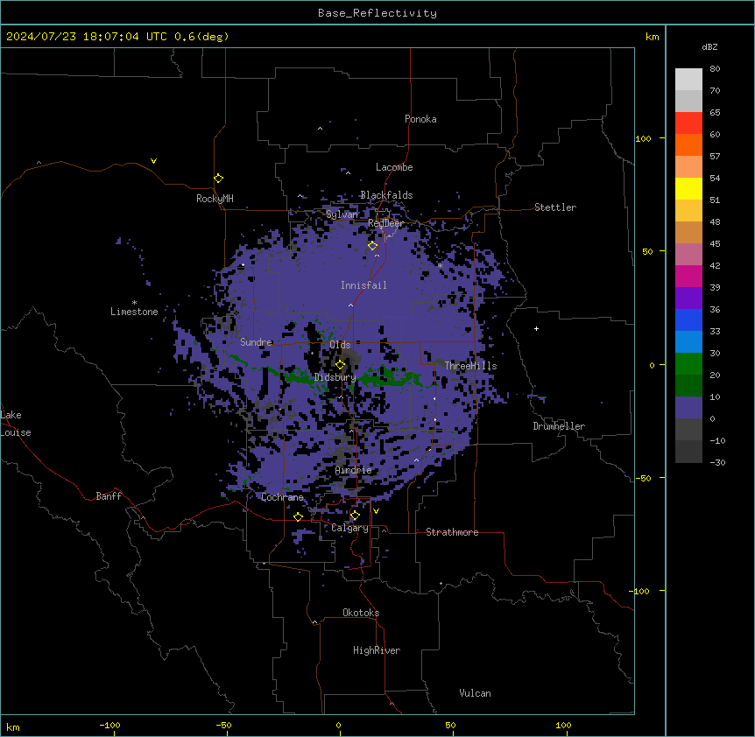Click the Stettler city label
Image resolution: width=755 pixels, height=737 pixels.
[x=555, y=207]
